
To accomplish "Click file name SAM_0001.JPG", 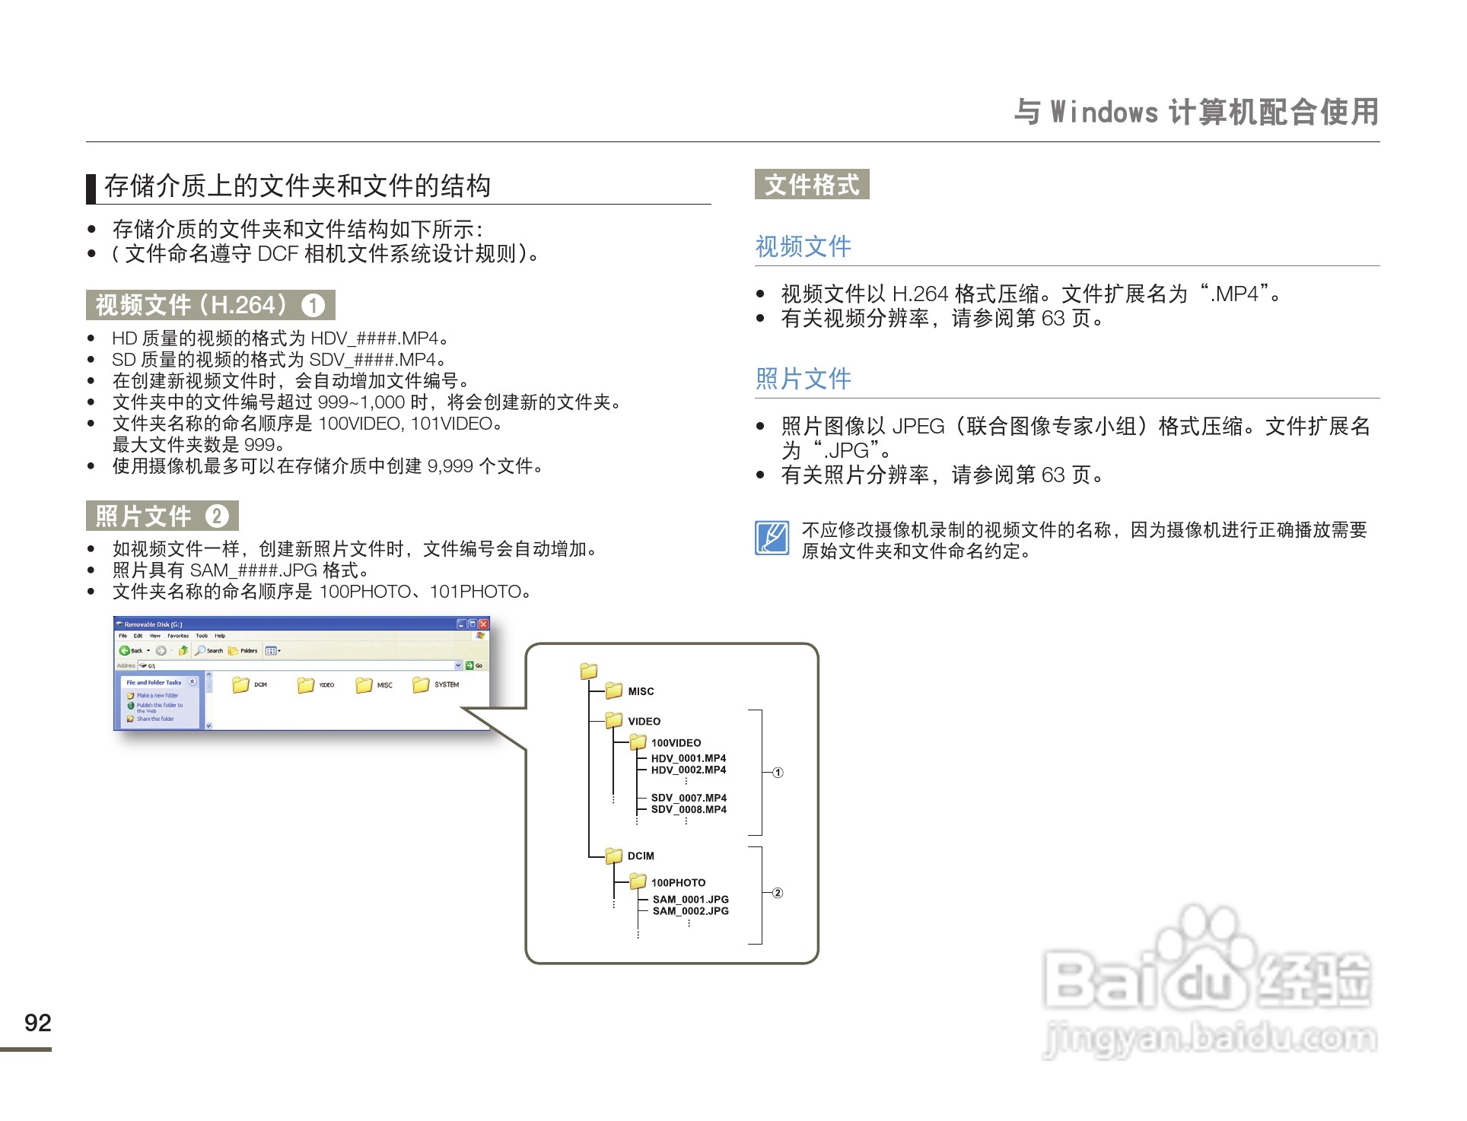I will (691, 899).
